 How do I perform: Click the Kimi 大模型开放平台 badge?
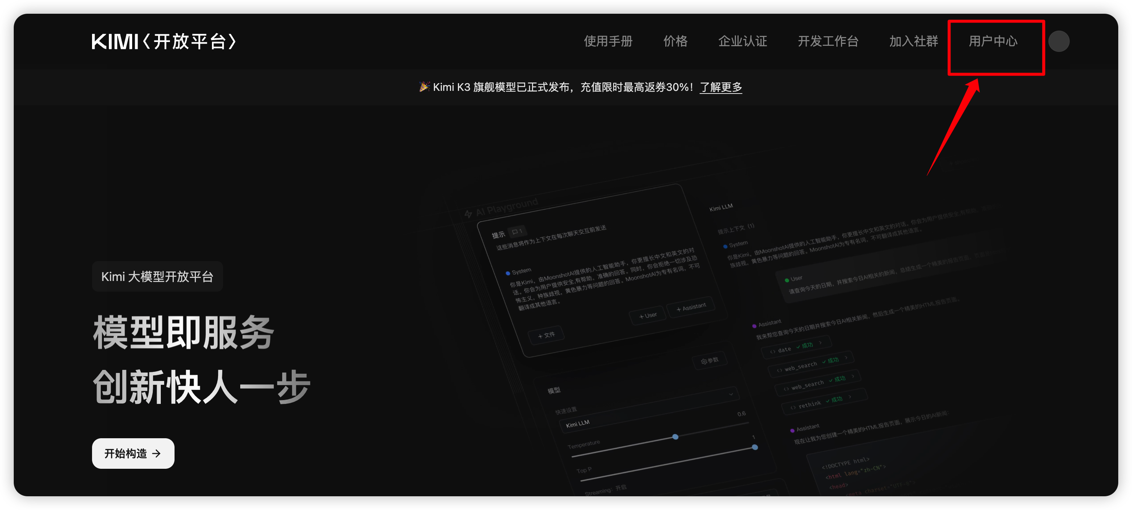(x=157, y=276)
